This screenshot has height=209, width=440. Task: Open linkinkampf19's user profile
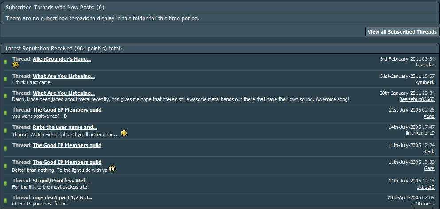(x=420, y=133)
